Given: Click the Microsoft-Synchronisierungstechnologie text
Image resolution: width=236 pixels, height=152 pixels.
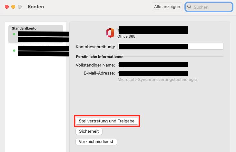Looking at the screenshot, I should 157,79.
